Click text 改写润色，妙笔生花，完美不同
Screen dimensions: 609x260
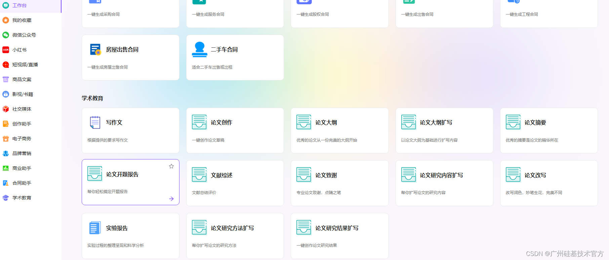[534, 193]
